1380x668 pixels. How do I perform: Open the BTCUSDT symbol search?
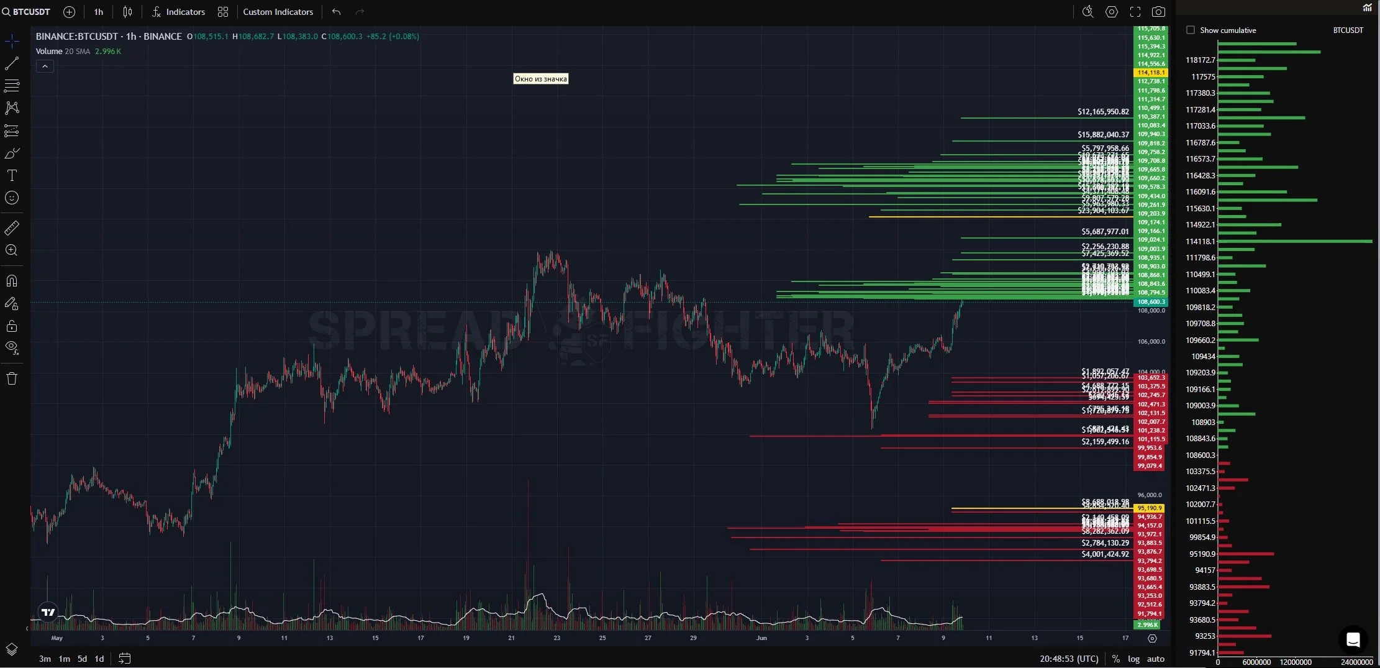point(27,12)
